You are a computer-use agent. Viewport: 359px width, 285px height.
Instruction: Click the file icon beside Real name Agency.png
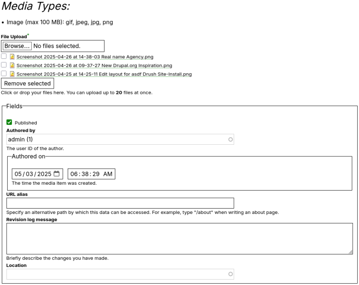pos(11,57)
